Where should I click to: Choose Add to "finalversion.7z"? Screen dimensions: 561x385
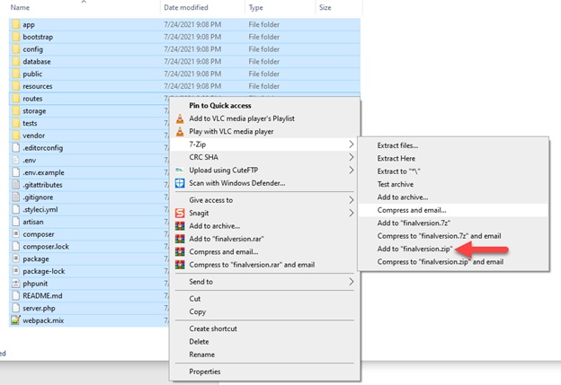click(x=414, y=223)
